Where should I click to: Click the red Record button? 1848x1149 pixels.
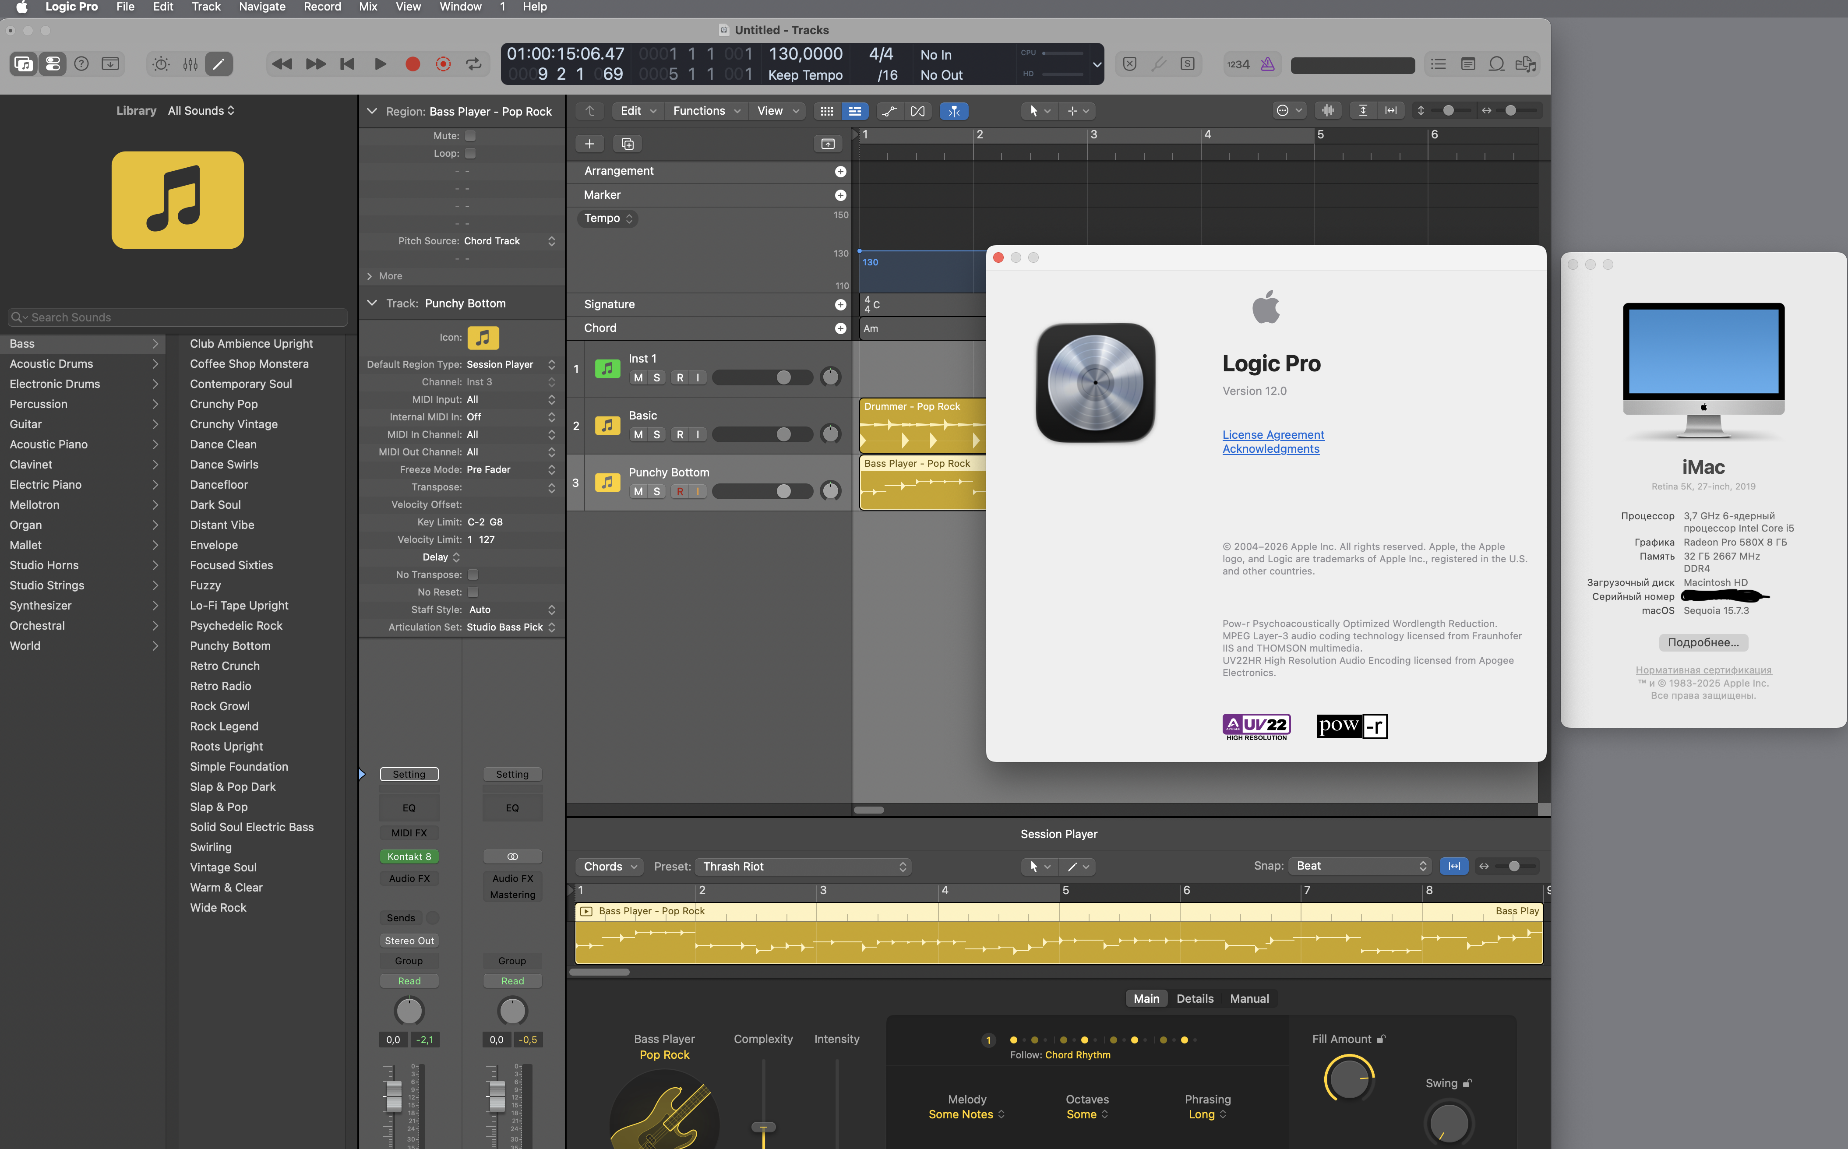[412, 65]
